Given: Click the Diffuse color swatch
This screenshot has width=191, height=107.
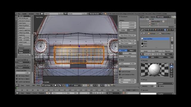Looking at the screenshot, I should click(148, 83).
